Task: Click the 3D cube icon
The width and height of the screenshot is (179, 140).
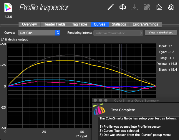Action: [x=171, y=7]
